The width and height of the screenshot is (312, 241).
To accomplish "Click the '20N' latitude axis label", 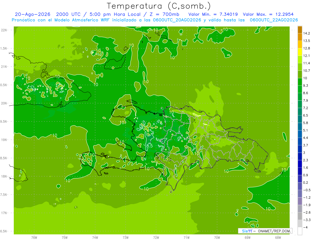I will tap(4, 103).
